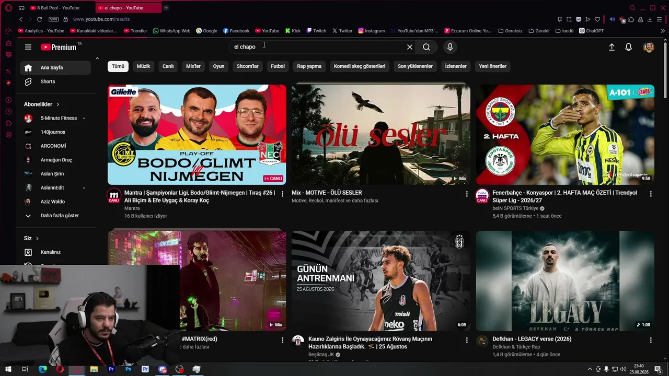
Task: Open the Gereksiz bookmarks folder
Action: pyautogui.click(x=510, y=31)
